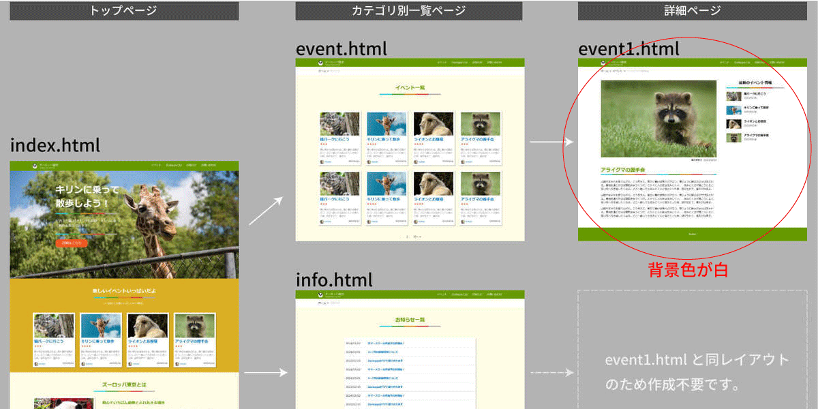Click the red 背景色が白 annotation text

click(687, 270)
